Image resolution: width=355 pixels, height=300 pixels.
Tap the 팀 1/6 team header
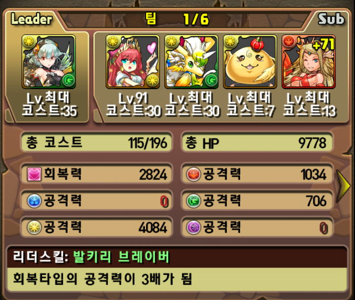[x=177, y=19]
